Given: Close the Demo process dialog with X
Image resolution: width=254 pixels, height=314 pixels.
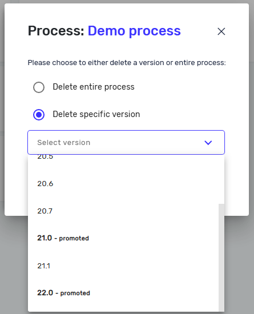Looking at the screenshot, I should (x=221, y=31).
